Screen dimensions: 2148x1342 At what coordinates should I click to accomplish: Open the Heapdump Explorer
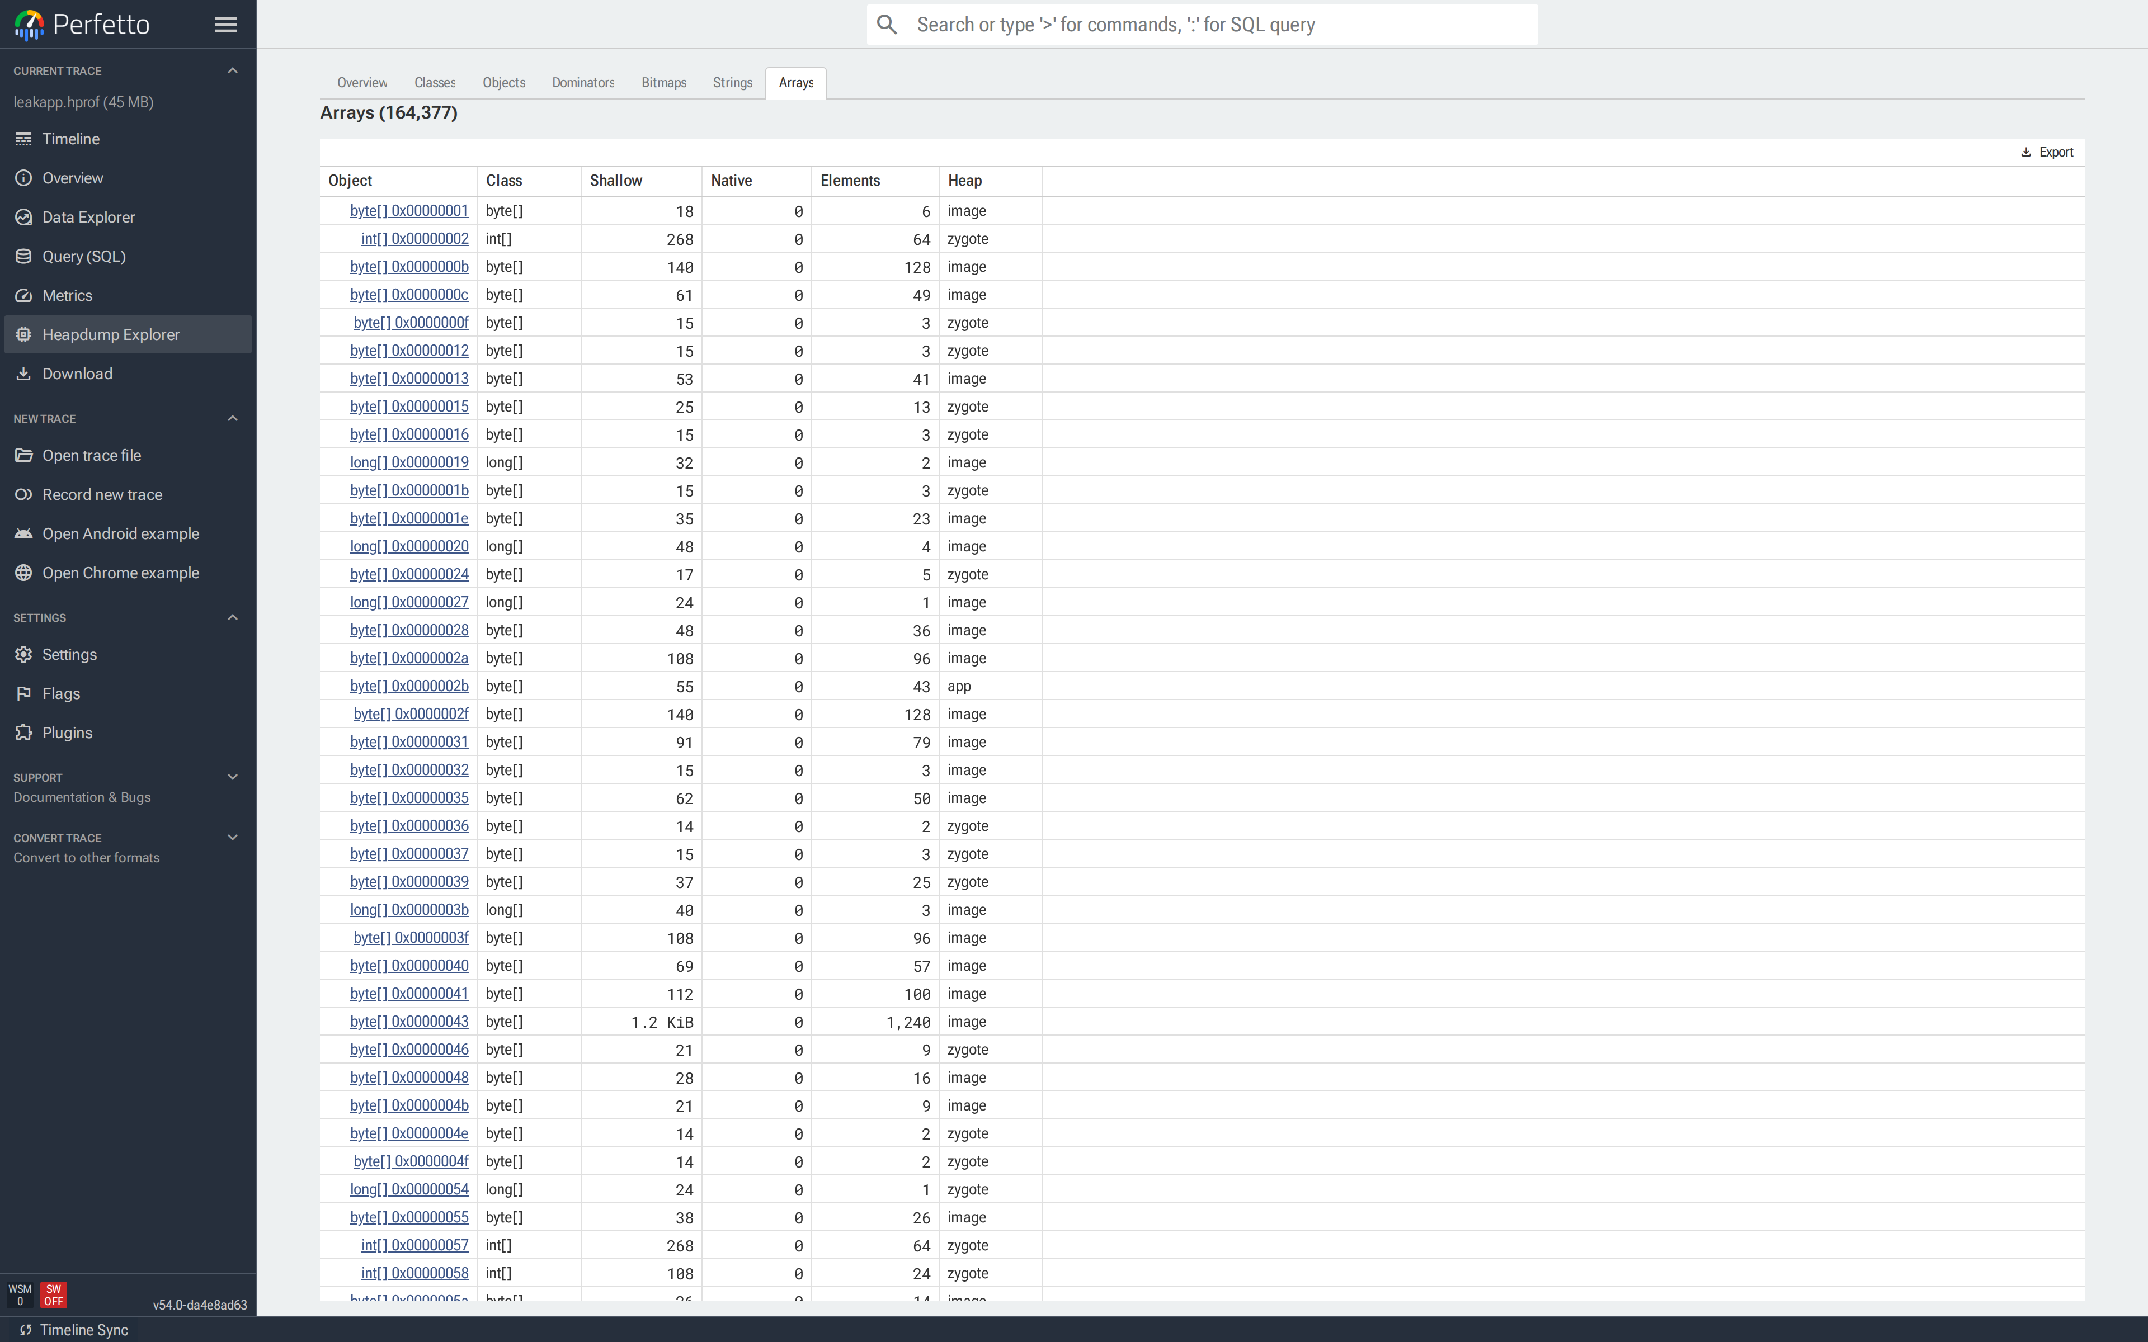[x=111, y=334]
